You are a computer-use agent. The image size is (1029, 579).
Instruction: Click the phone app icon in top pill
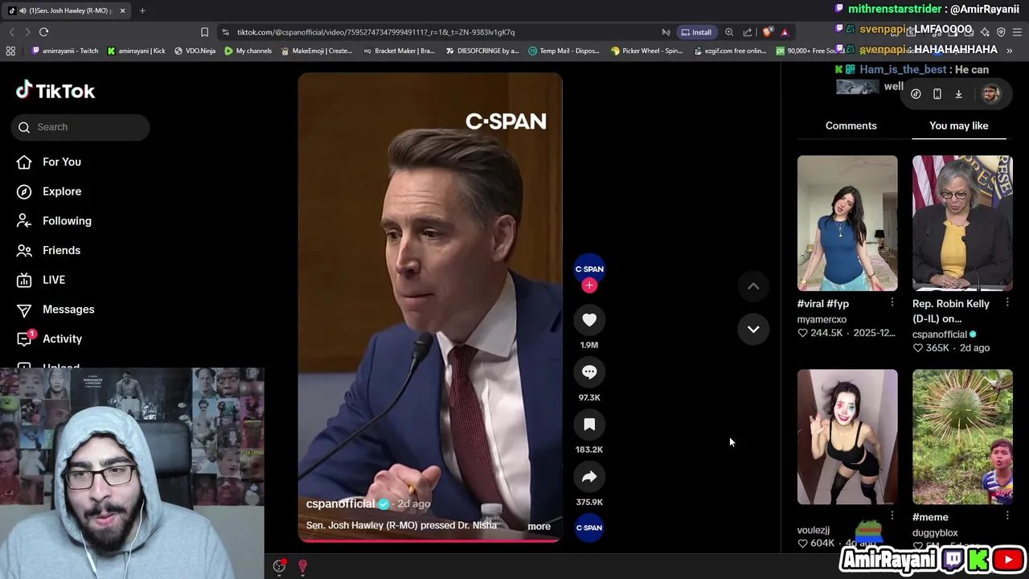coord(937,94)
